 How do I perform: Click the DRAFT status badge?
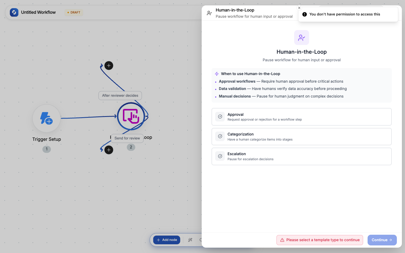coord(74,12)
